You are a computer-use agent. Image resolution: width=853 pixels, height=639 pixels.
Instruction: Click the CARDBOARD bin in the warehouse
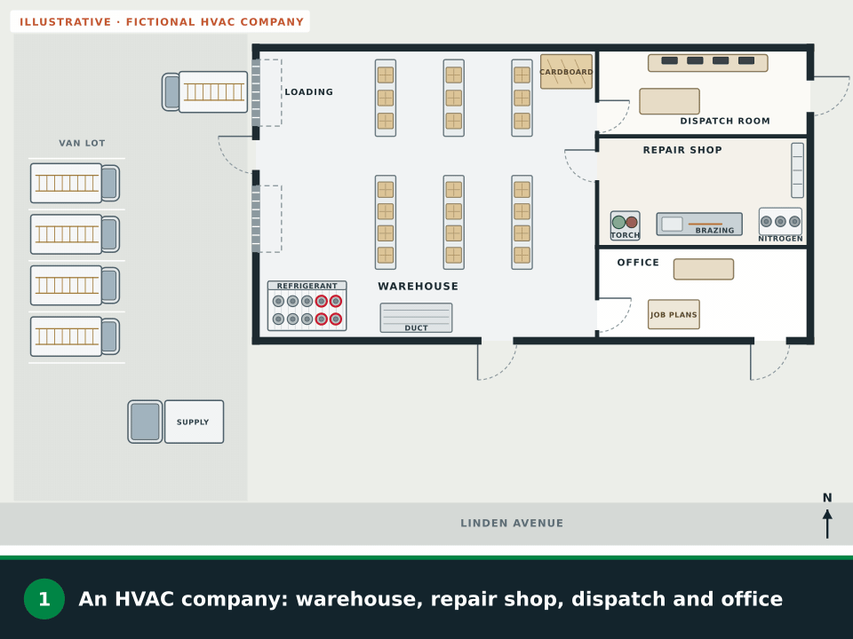(566, 71)
